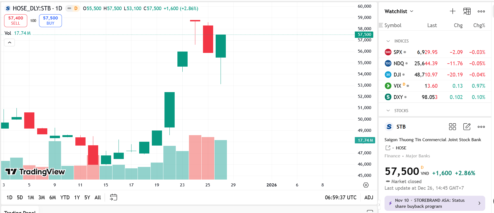Click the add symbol plus icon
The width and height of the screenshot is (494, 213).
[x=452, y=11]
